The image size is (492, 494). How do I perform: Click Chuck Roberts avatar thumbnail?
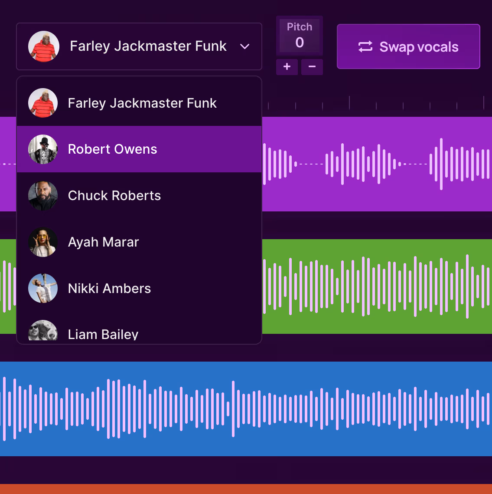point(43,196)
